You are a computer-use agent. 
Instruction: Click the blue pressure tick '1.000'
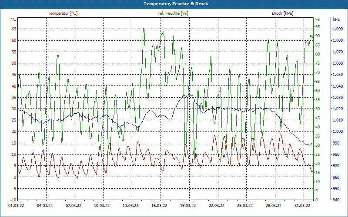(x=338, y=132)
